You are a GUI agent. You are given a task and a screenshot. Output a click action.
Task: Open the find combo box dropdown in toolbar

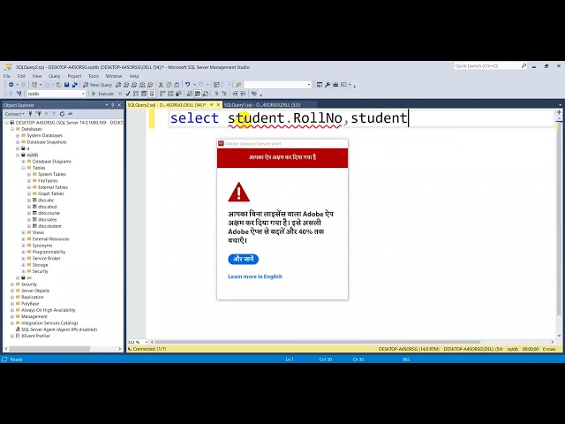pyautogui.click(x=309, y=85)
